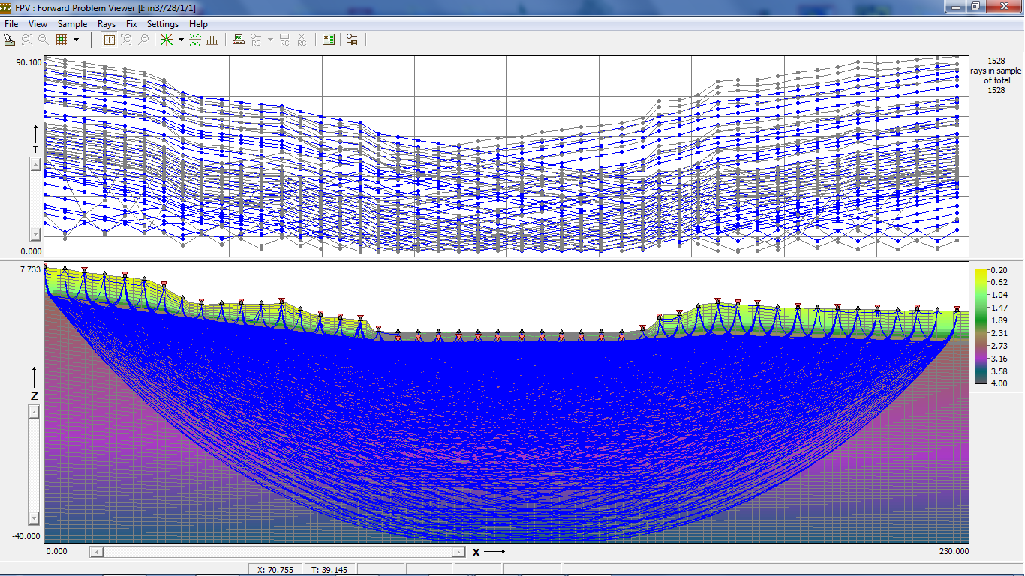Click the velocity color scale legend bar
Viewport: 1025px width, 576px height.
pos(980,325)
